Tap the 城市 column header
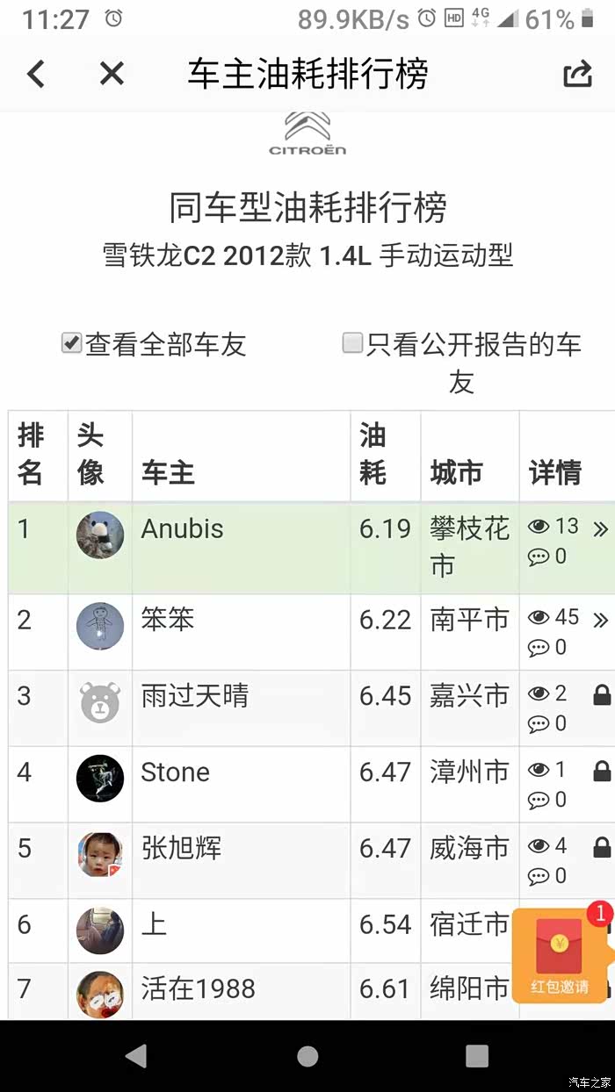 (456, 473)
